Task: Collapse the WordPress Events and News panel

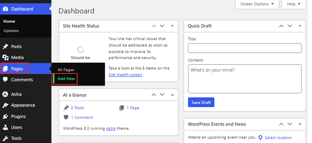Action: coord(300,124)
